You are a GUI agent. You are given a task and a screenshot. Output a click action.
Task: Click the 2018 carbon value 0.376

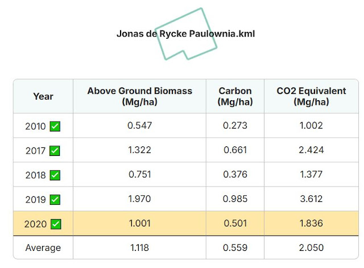pyautogui.click(x=235, y=175)
